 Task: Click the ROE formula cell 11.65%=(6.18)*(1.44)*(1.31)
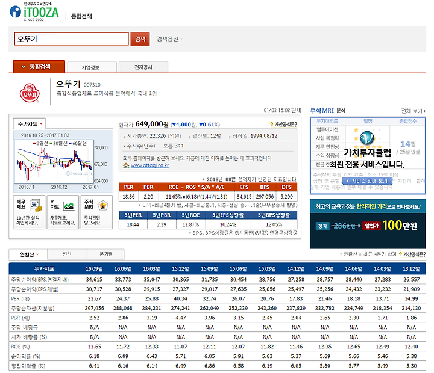(x=197, y=197)
